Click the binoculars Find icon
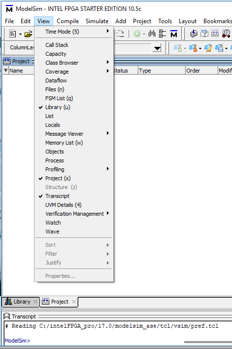Screen dimensions: 232x349 152,34
